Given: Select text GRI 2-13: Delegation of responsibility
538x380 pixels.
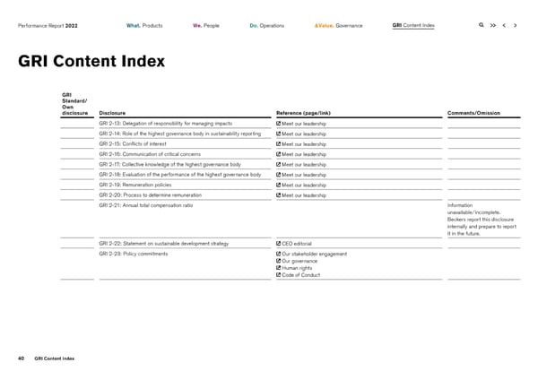Looking at the screenshot, I should (x=166, y=123).
